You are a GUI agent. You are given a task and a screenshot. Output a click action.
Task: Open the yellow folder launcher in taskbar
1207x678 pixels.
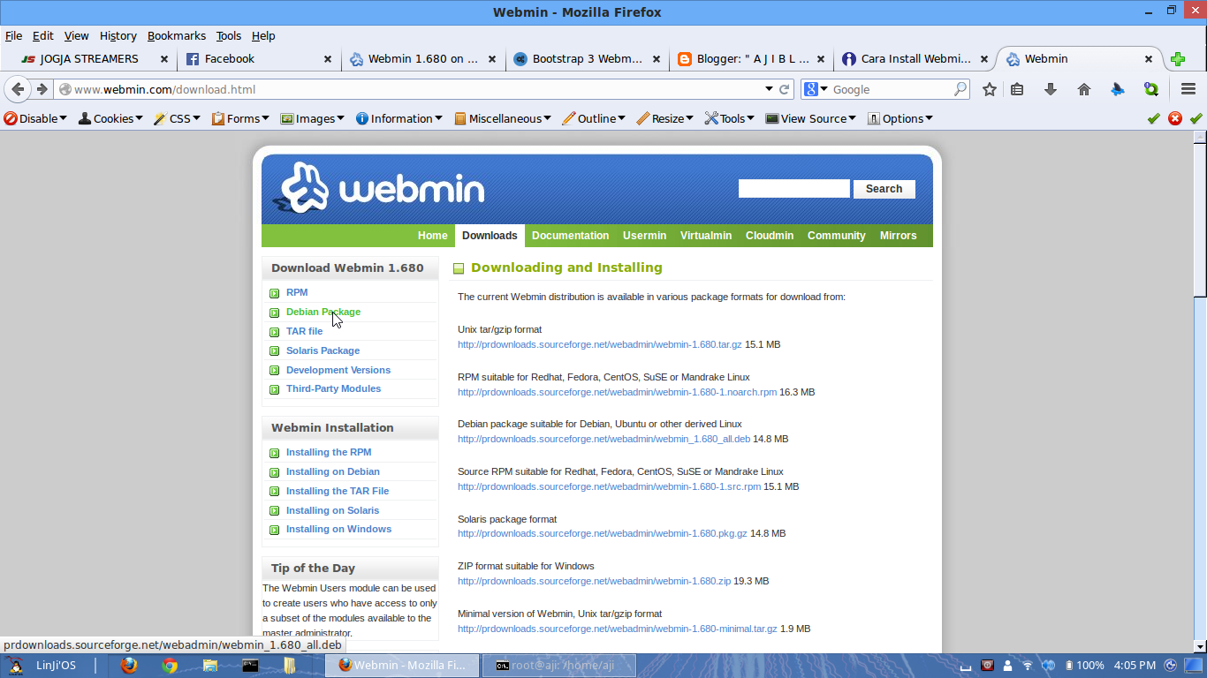pyautogui.click(x=290, y=666)
